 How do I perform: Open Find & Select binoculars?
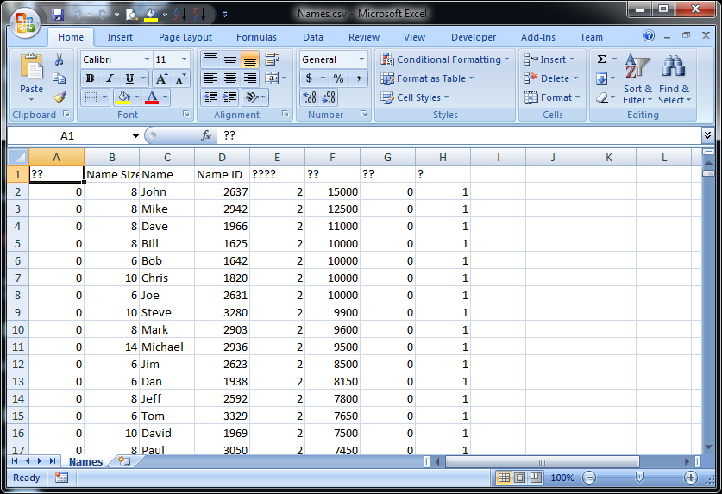[x=674, y=78]
